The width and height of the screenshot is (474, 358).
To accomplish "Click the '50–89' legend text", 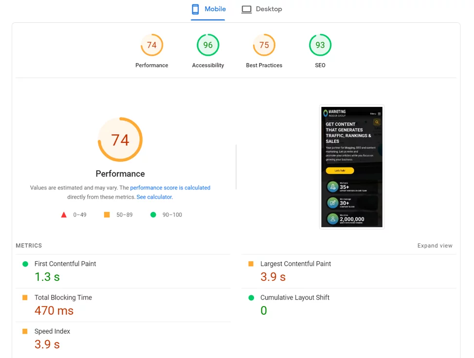I will pyautogui.click(x=125, y=215).
